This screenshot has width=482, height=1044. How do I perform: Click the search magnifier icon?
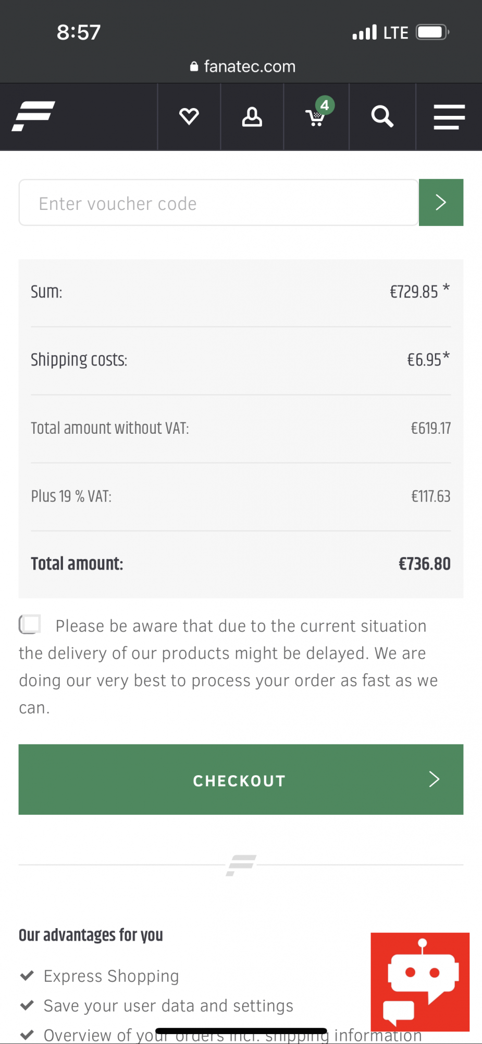click(382, 116)
